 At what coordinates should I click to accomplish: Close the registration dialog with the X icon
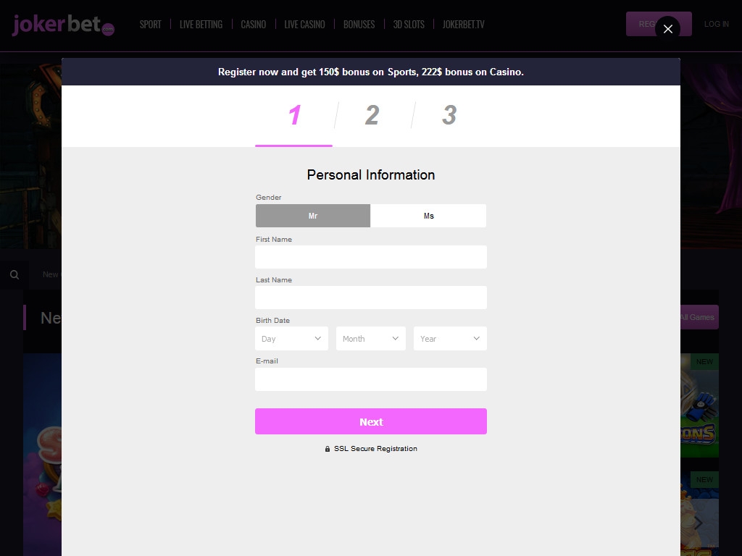(x=667, y=29)
